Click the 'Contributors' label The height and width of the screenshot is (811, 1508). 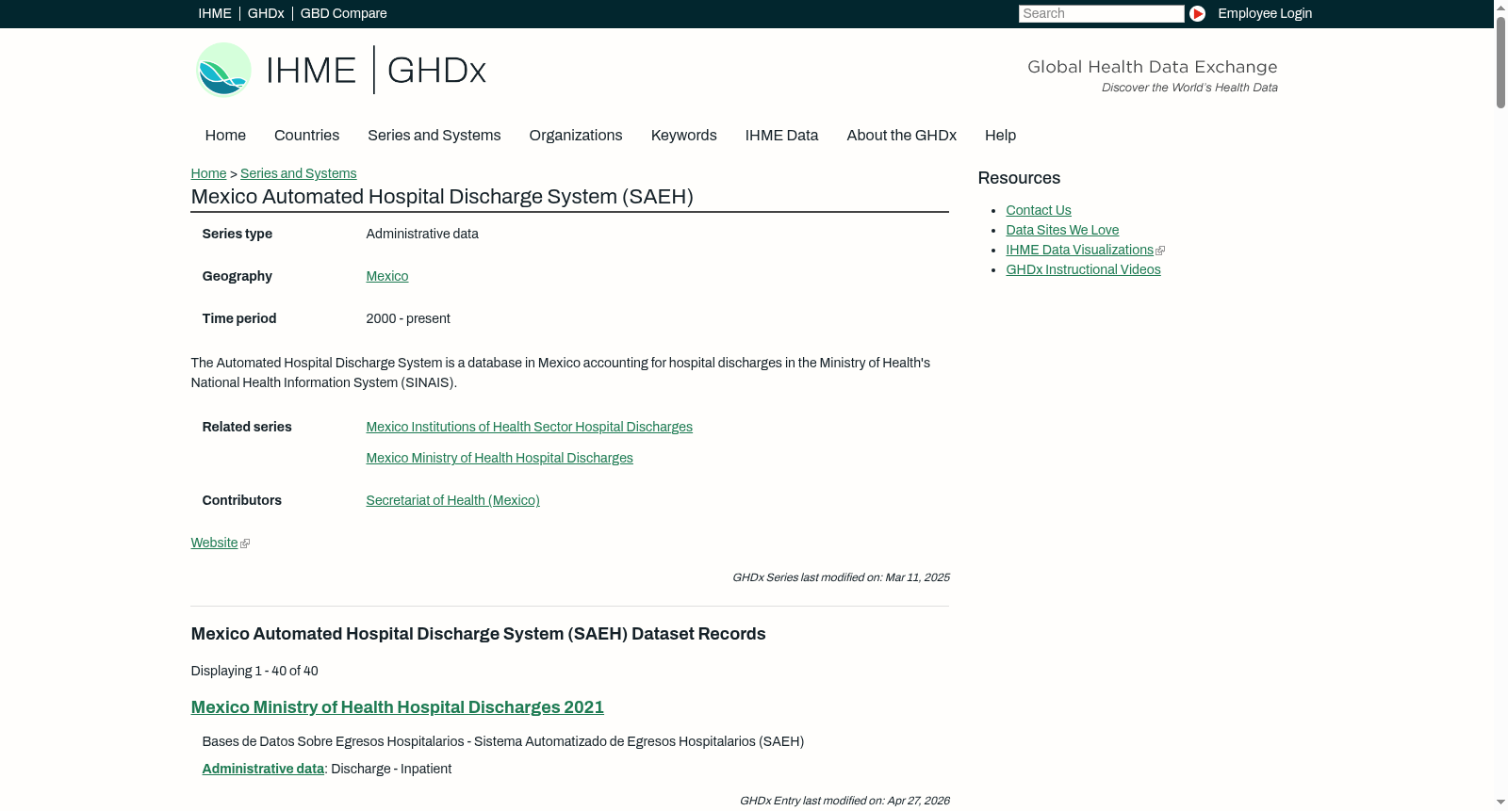coord(242,500)
